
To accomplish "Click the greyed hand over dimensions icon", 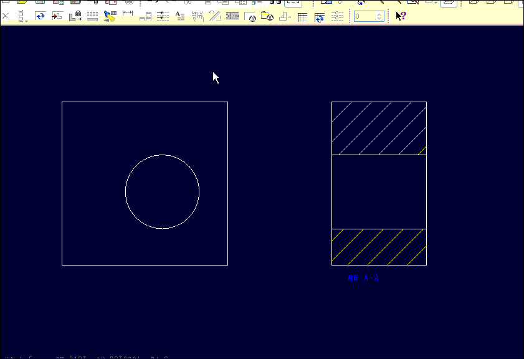I will point(198,16).
